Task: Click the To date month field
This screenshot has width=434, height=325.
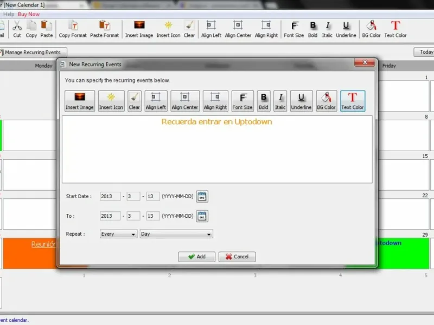Action: [133, 216]
